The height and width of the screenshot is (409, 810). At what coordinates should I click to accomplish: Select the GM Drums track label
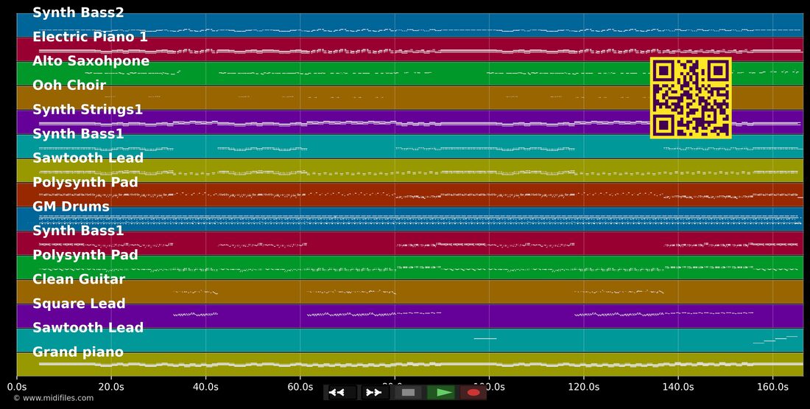pyautogui.click(x=71, y=206)
